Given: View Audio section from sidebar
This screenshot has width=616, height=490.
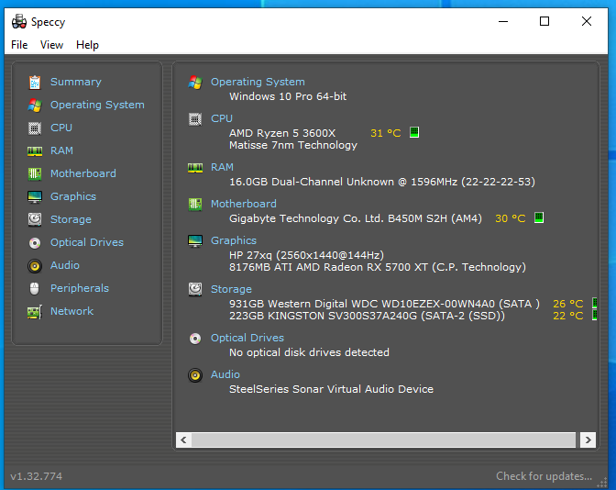Looking at the screenshot, I should coord(65,265).
